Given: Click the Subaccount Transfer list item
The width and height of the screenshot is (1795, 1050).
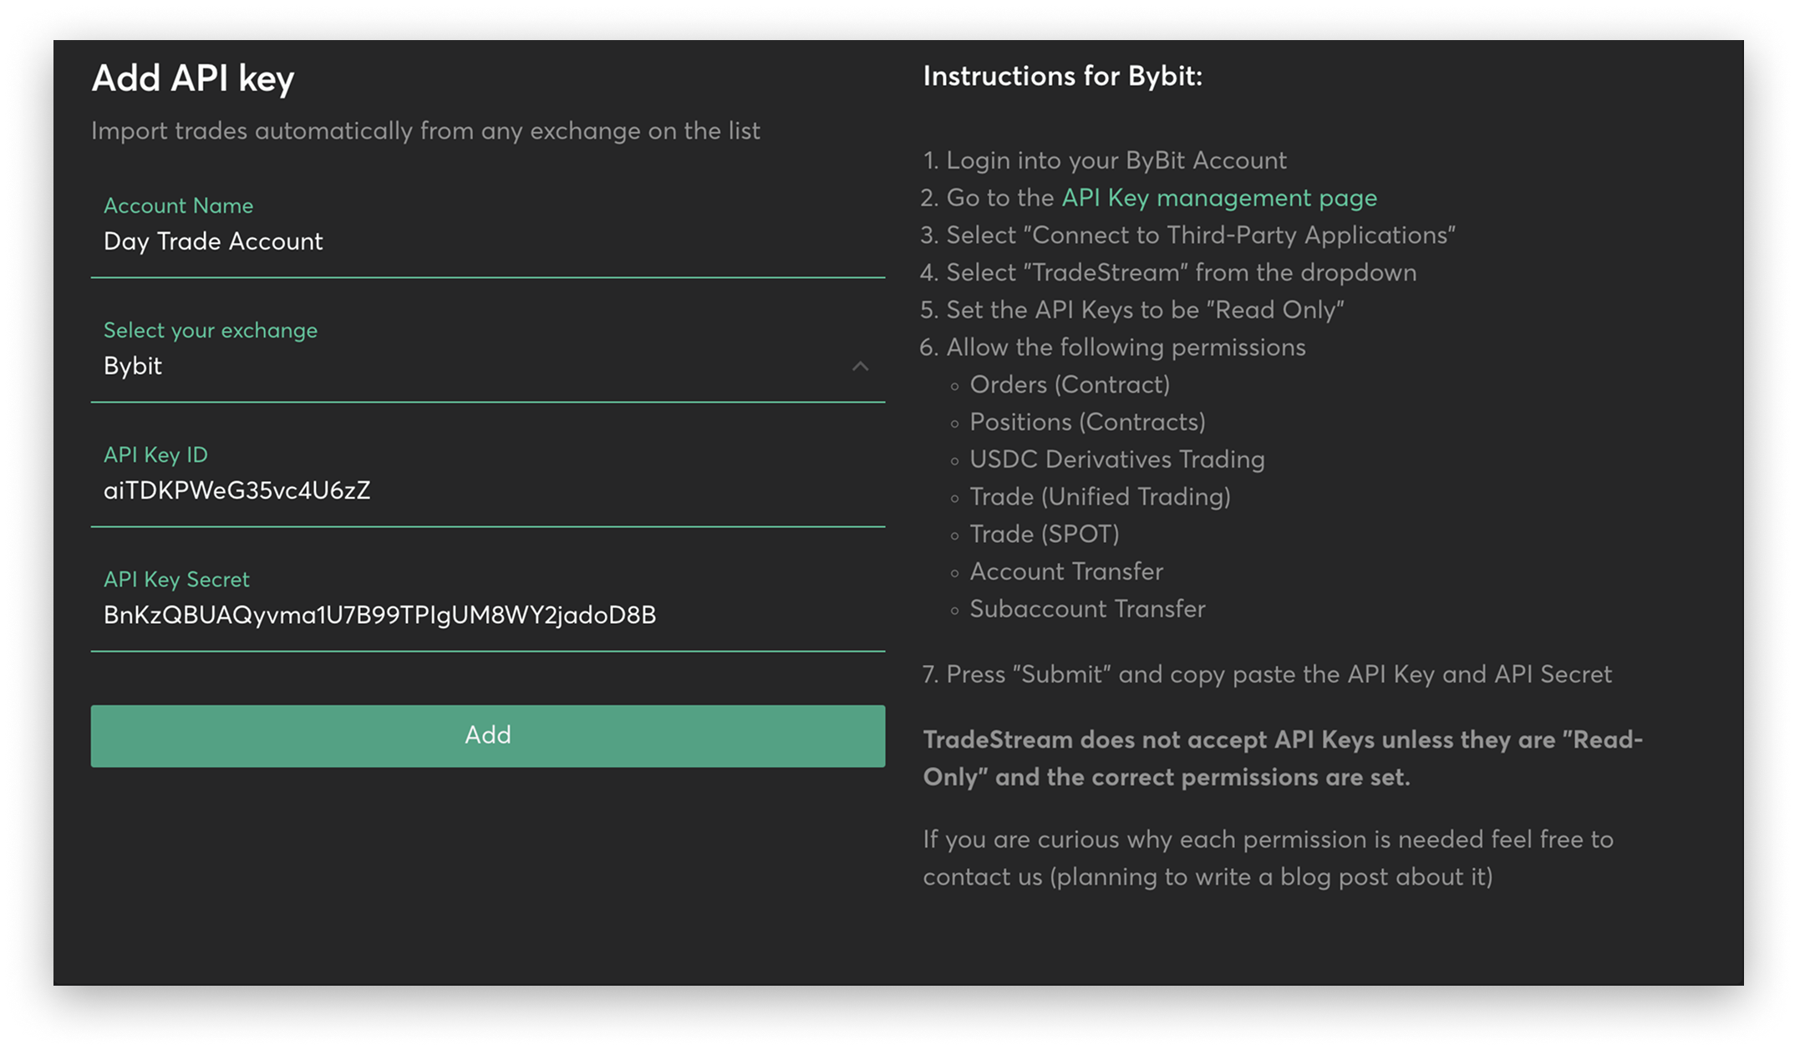Looking at the screenshot, I should tap(1086, 609).
